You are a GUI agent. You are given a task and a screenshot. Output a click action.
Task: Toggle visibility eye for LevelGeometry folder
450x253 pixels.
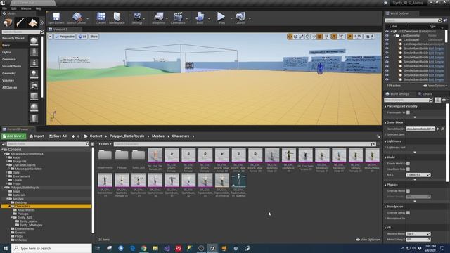point(387,36)
